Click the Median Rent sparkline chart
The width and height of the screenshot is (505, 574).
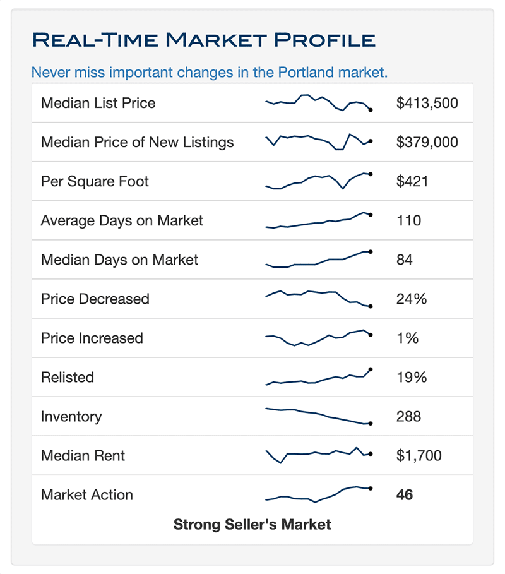(319, 455)
